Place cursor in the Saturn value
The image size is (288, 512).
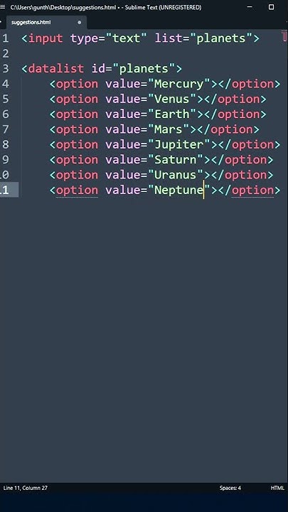[176, 160]
